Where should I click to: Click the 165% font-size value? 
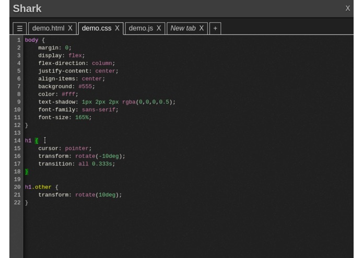point(81,118)
